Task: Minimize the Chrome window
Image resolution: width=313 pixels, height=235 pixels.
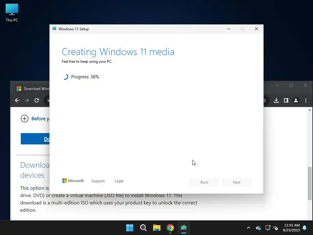Action: [x=277, y=85]
